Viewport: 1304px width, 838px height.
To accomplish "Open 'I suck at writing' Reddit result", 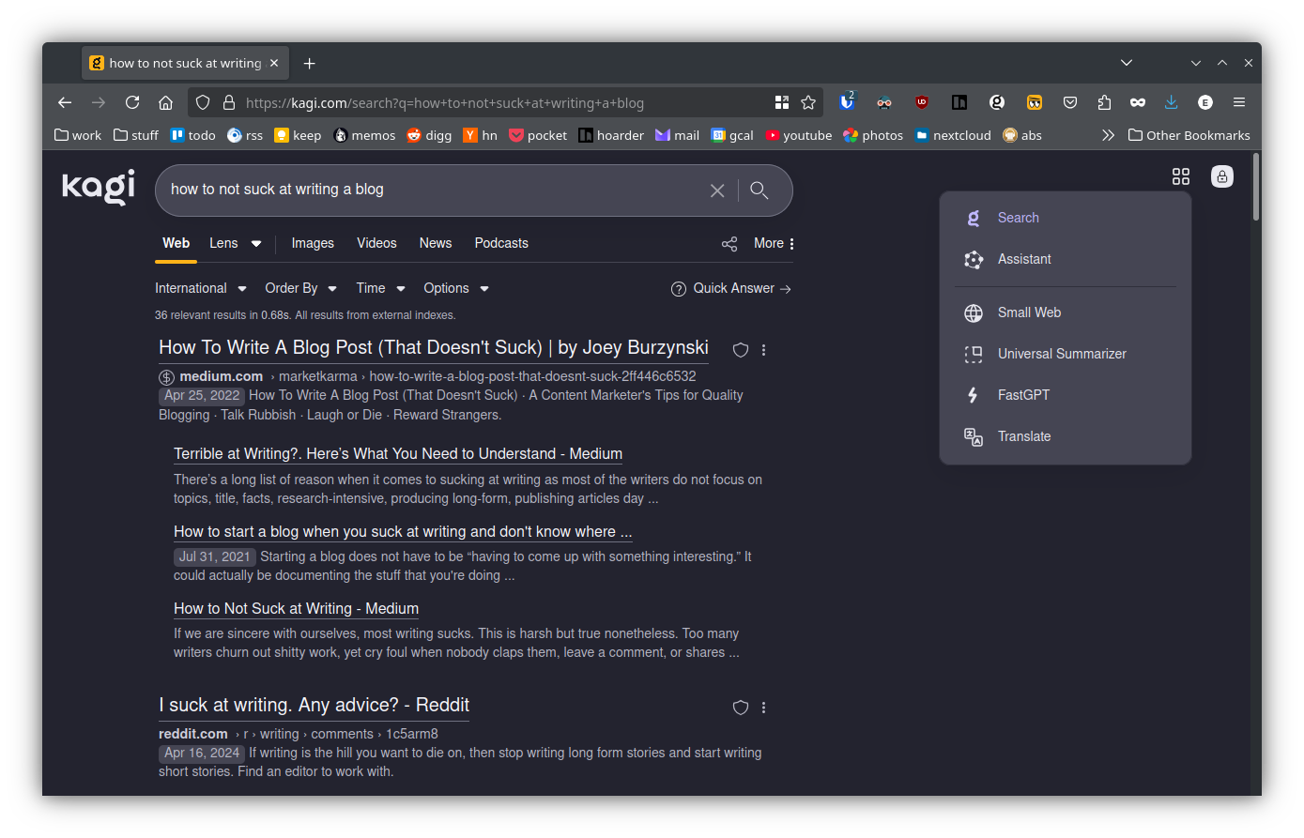I will click(x=314, y=706).
